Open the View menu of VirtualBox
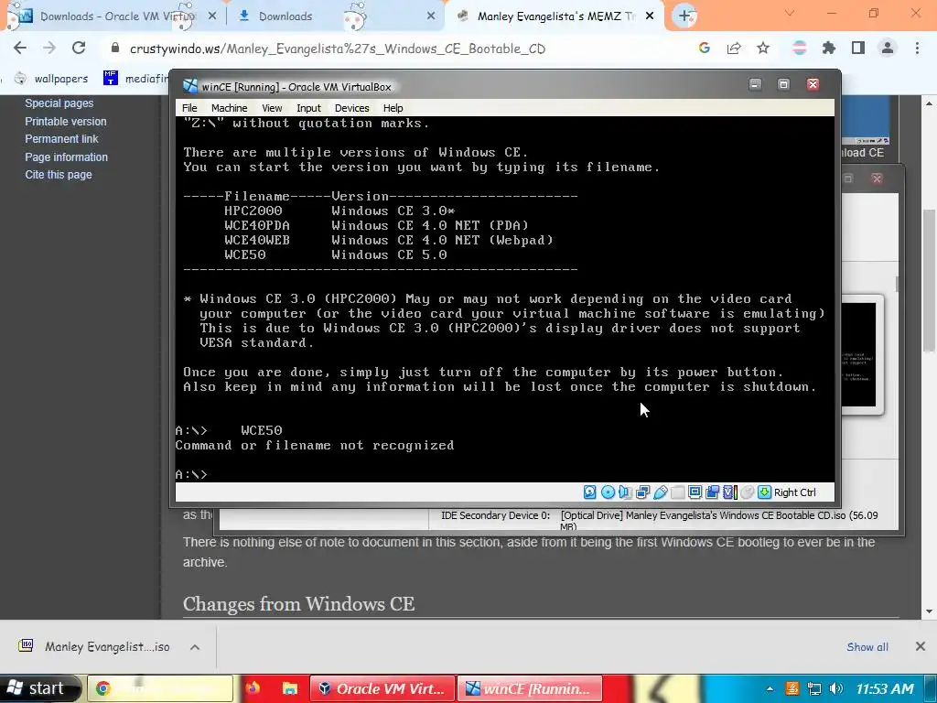This screenshot has width=937, height=703. coord(272,108)
